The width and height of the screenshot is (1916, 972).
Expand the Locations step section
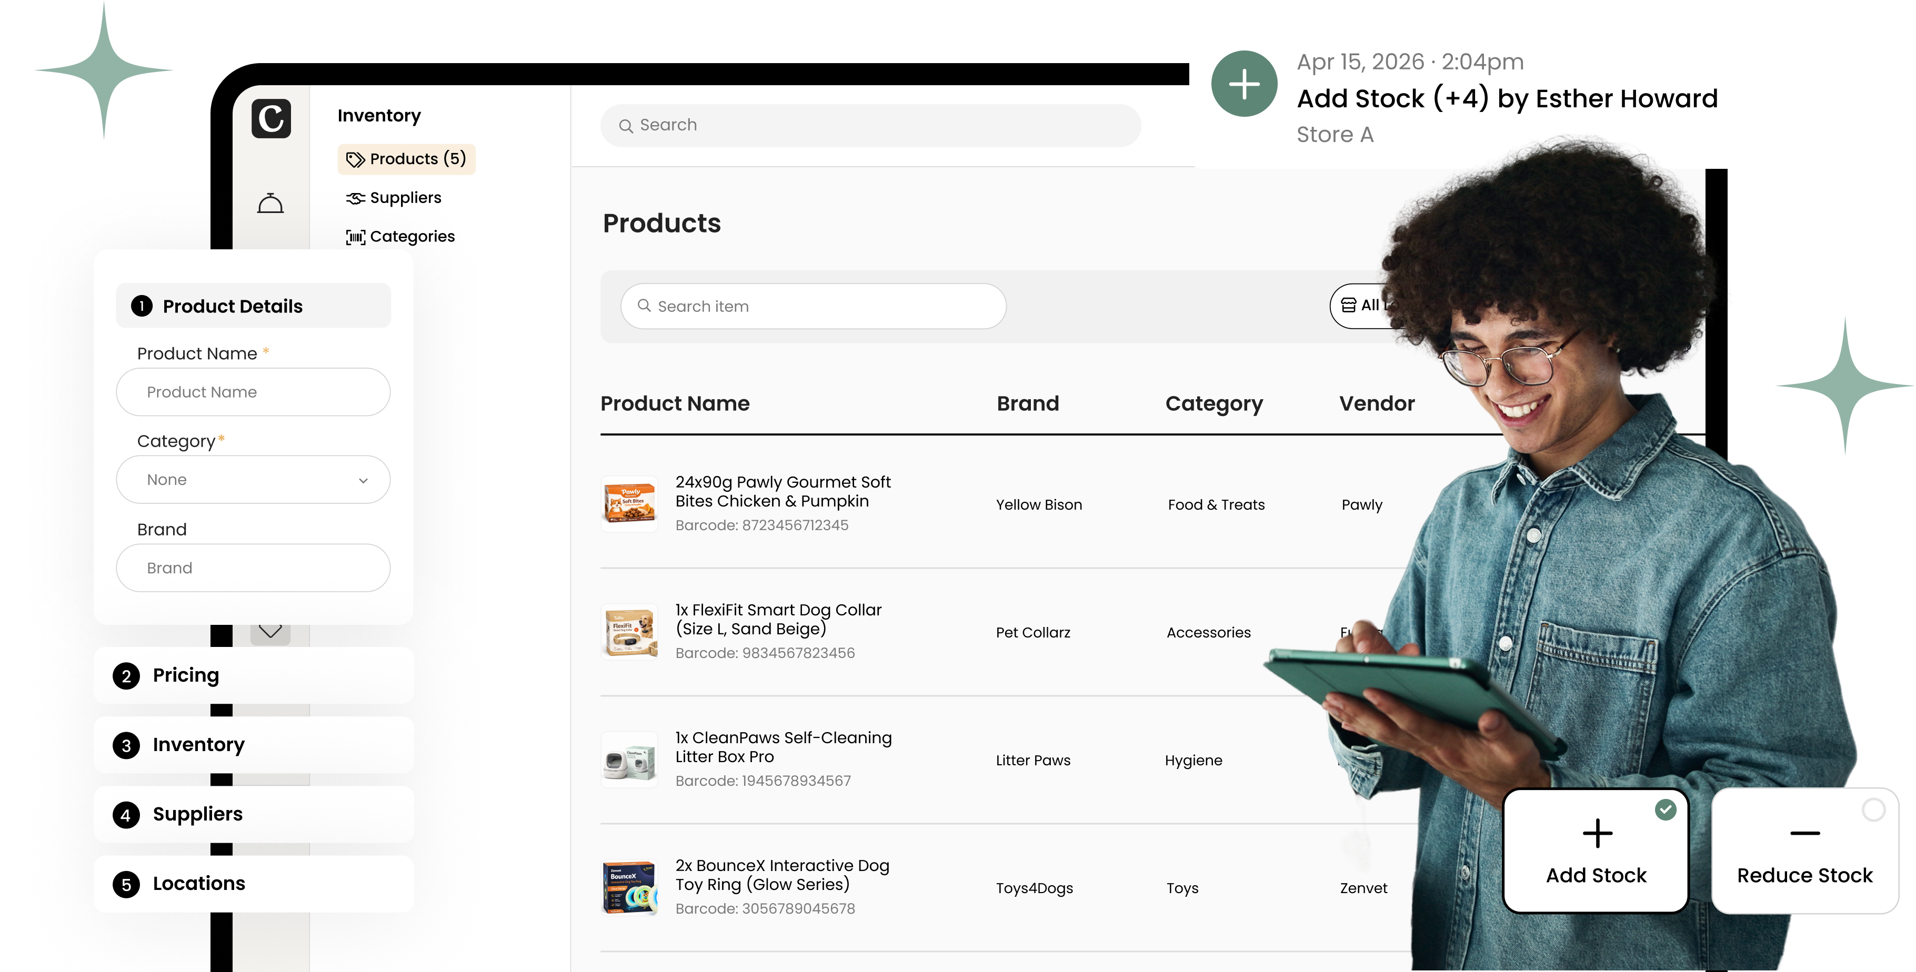pos(254,884)
